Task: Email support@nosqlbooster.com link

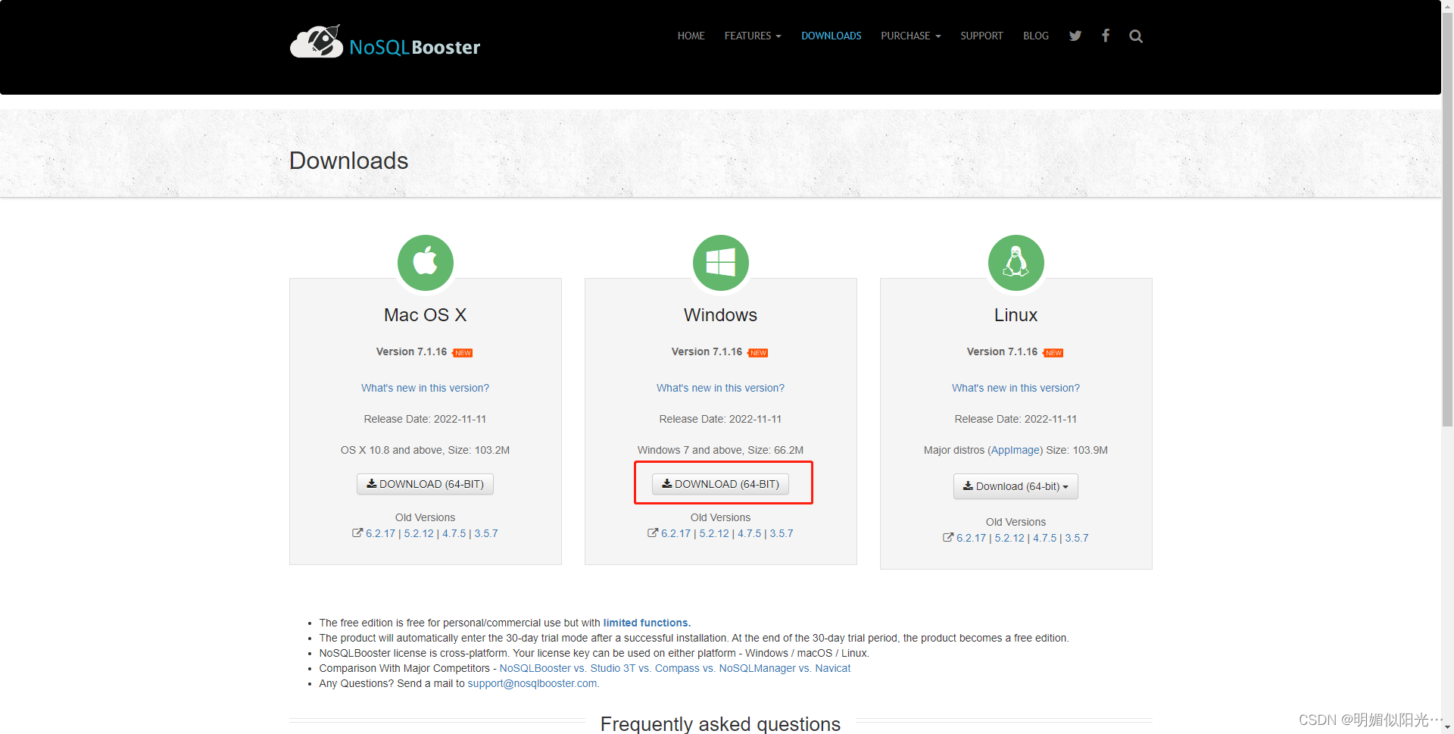Action: pyautogui.click(x=532, y=683)
